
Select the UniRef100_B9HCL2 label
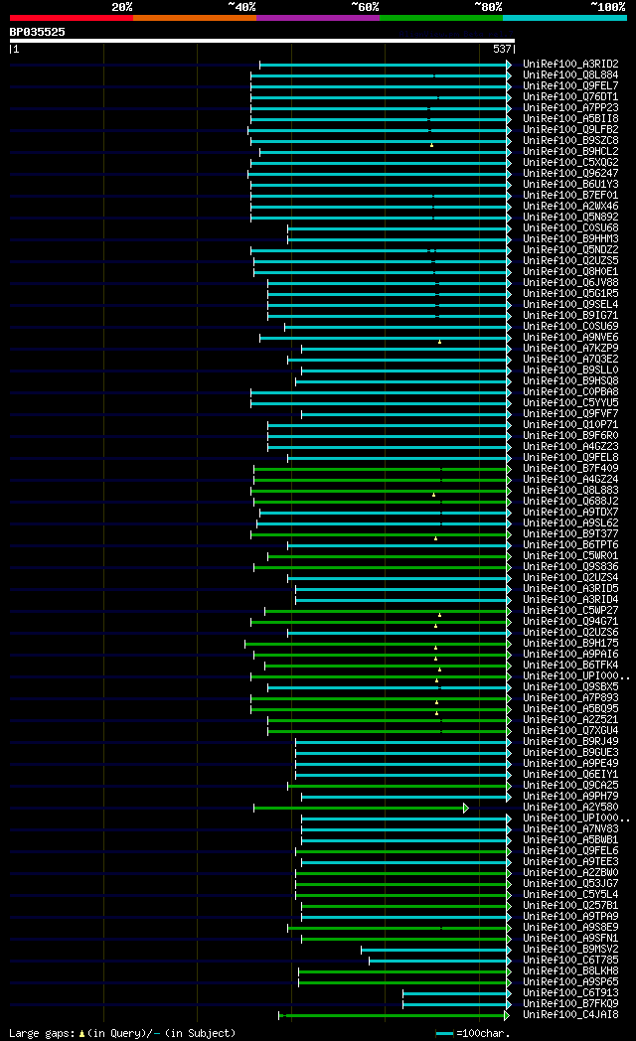click(x=570, y=152)
